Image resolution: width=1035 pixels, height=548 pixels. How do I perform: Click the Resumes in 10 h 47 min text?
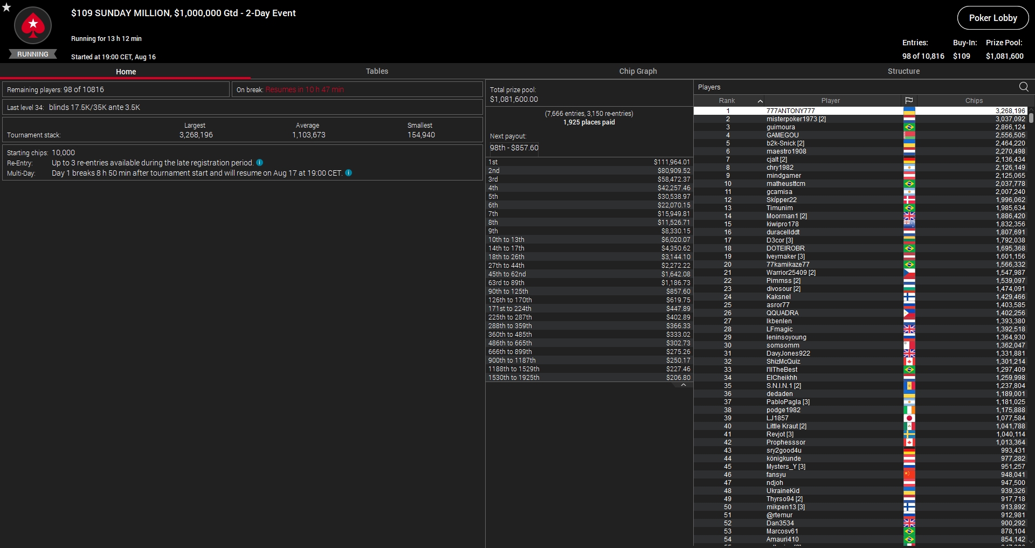305,89
